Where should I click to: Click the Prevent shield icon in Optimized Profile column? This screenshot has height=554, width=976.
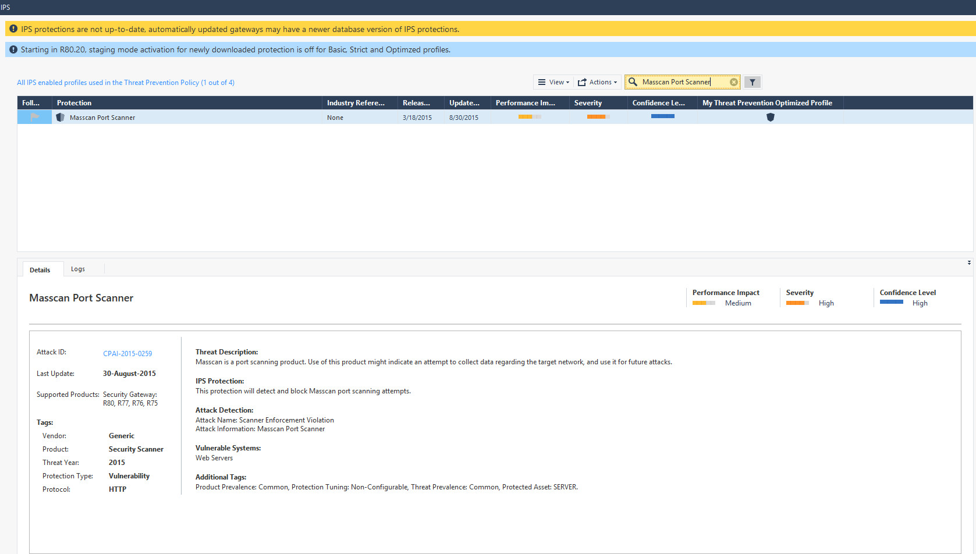click(x=771, y=117)
